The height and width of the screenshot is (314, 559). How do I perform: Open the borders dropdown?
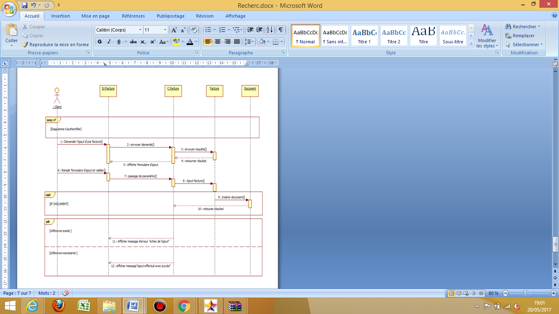281,42
